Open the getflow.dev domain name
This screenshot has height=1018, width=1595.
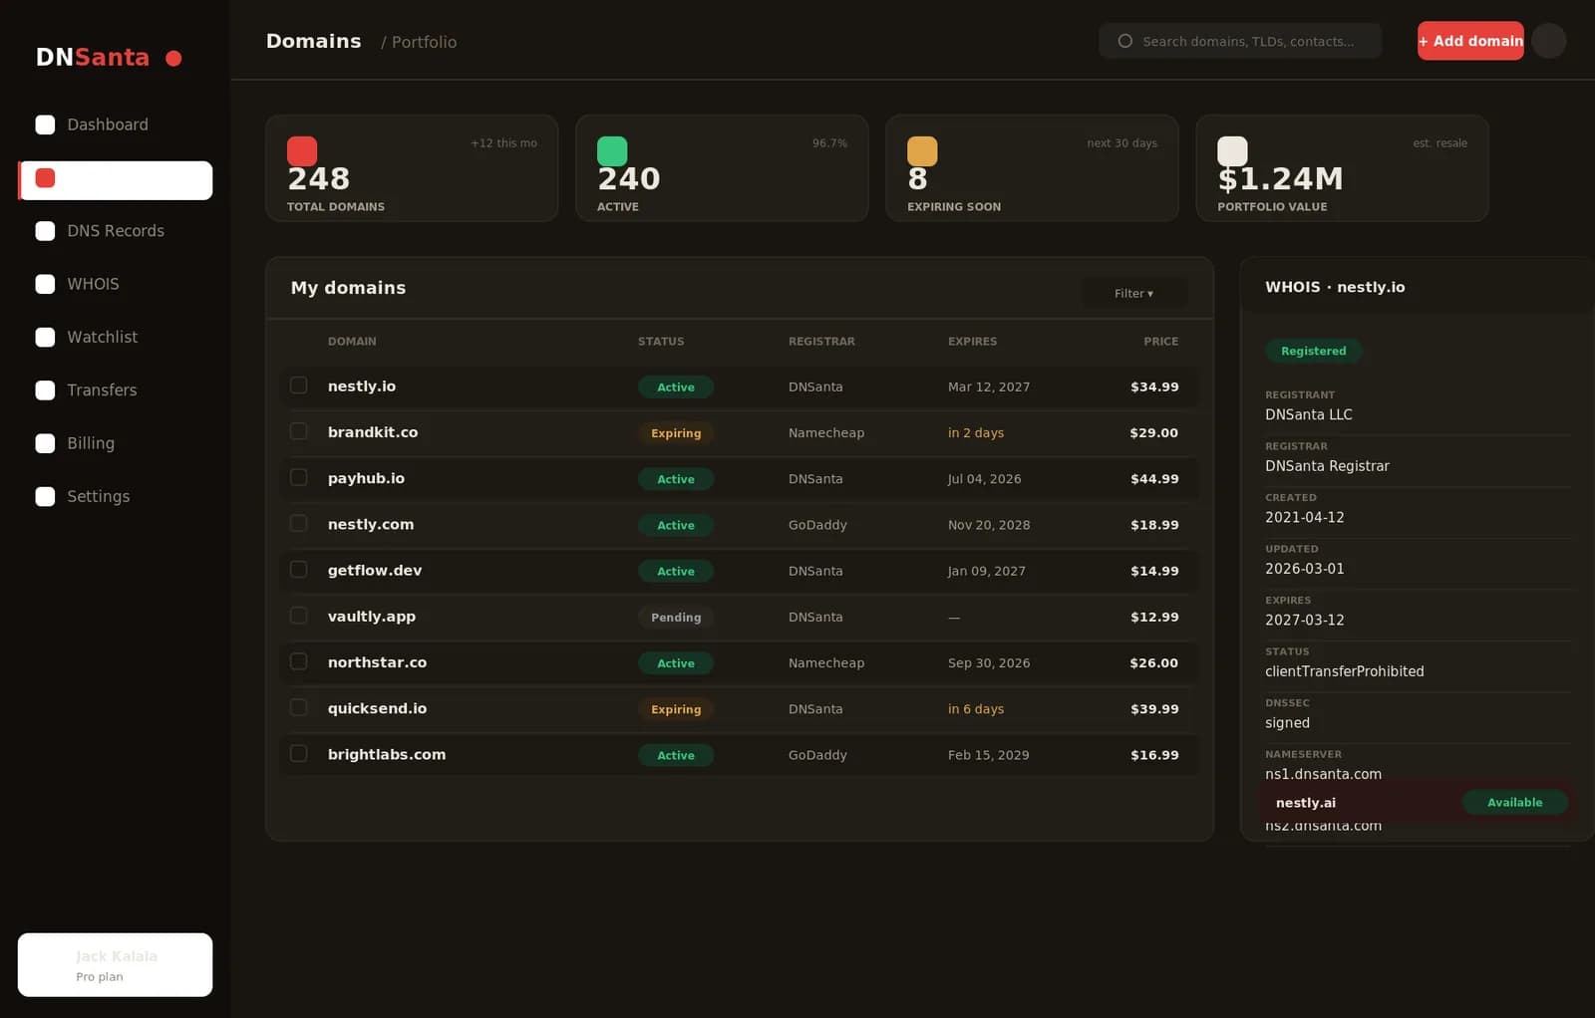pyautogui.click(x=375, y=571)
